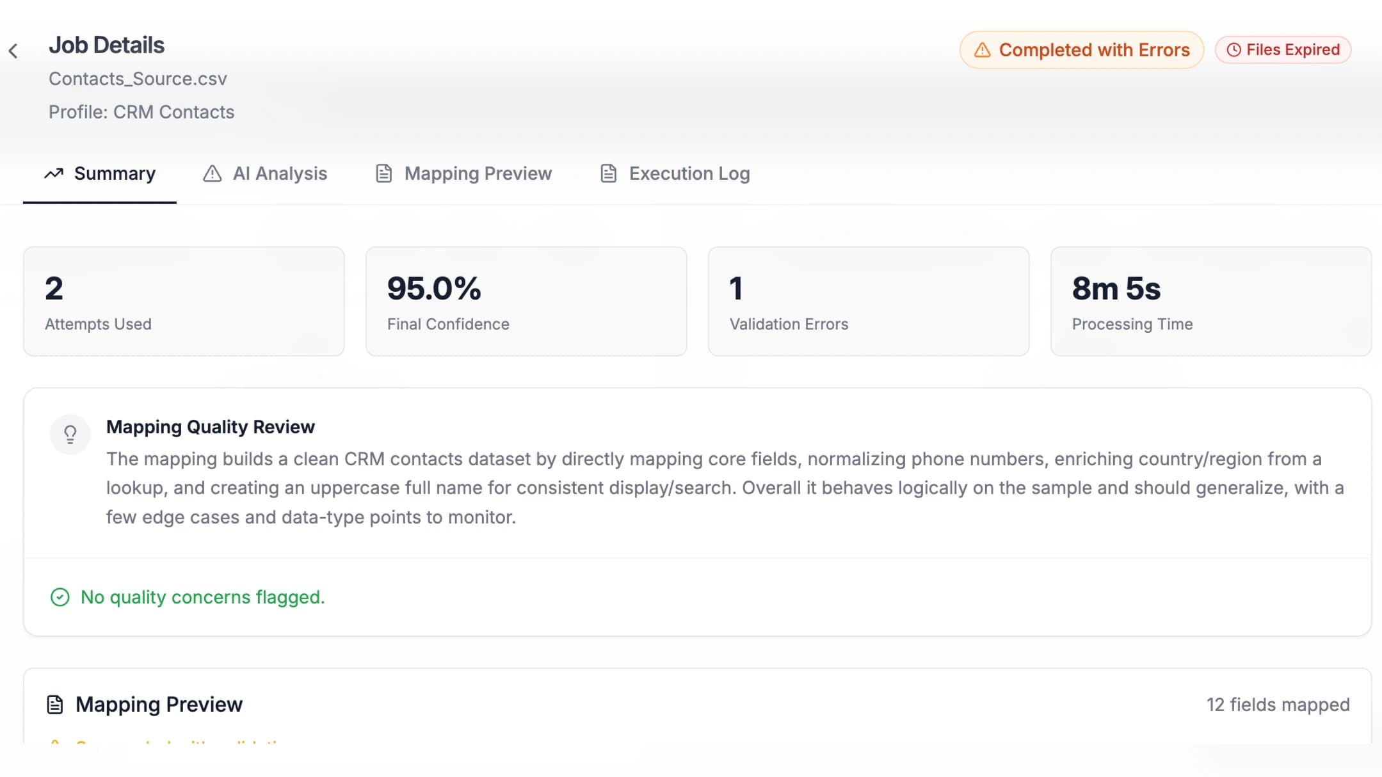The height and width of the screenshot is (777, 1382).
Task: Click the 8m 5s processing time value
Action: [1116, 289]
